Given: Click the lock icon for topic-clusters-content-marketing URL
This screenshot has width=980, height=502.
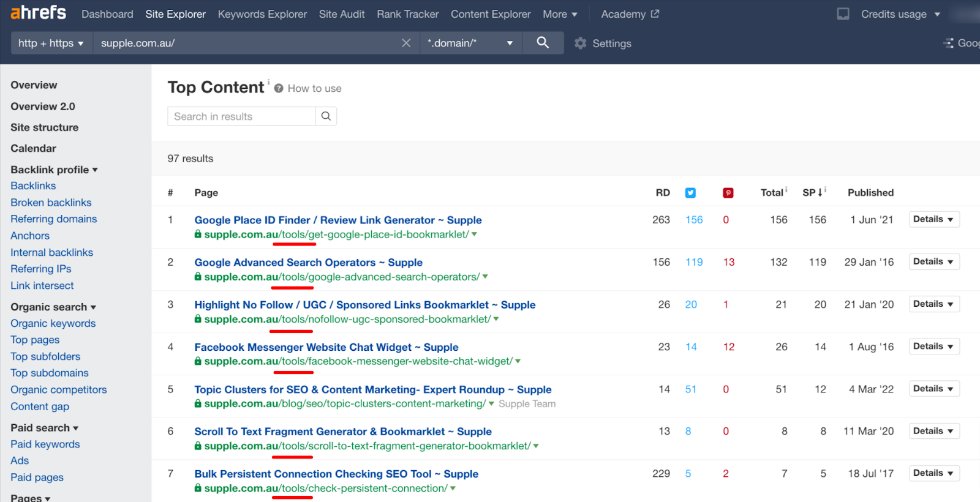Looking at the screenshot, I should click(x=198, y=403).
